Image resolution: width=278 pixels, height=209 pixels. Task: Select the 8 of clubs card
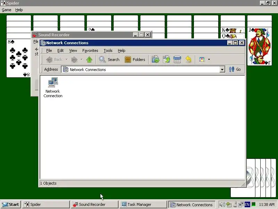pos(19,58)
